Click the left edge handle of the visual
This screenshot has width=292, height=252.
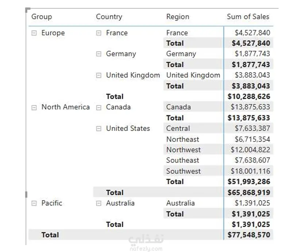click(x=26, y=194)
